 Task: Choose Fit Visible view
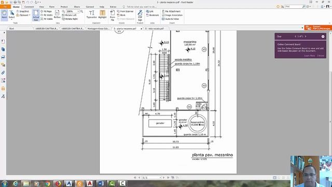pyautogui.click(x=47, y=19)
